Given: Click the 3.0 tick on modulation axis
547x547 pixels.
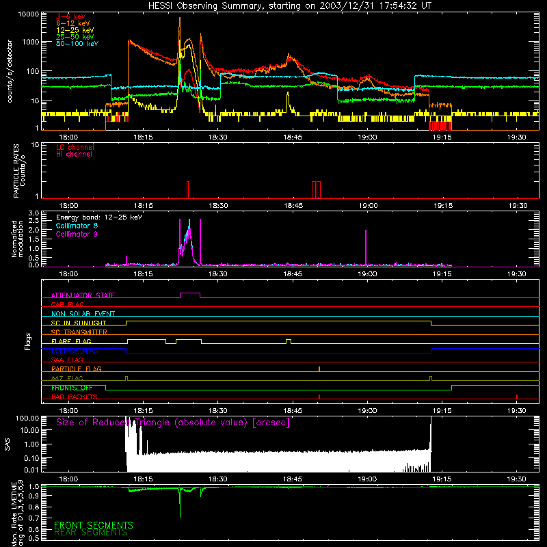Looking at the screenshot, I should coord(34,213).
